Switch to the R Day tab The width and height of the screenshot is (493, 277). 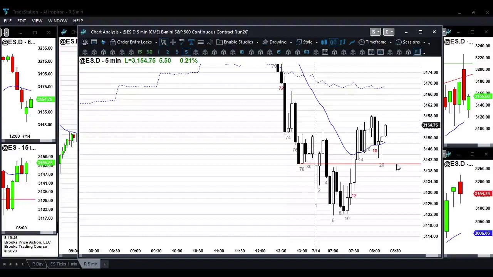click(x=38, y=264)
